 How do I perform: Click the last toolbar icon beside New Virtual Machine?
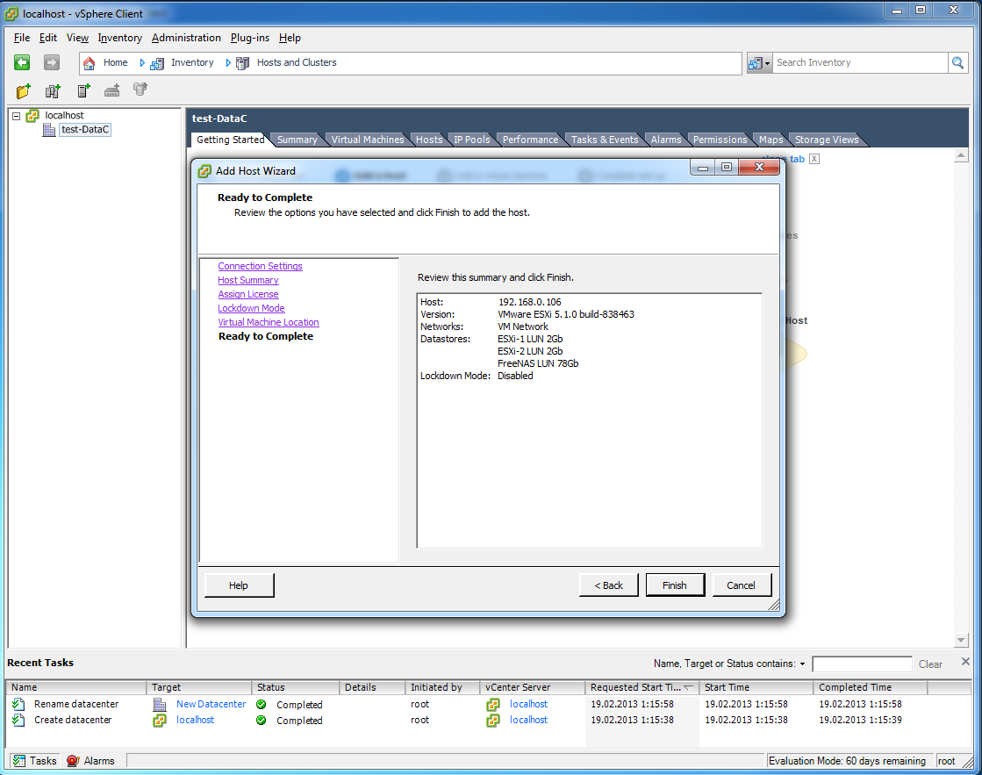pyautogui.click(x=140, y=90)
